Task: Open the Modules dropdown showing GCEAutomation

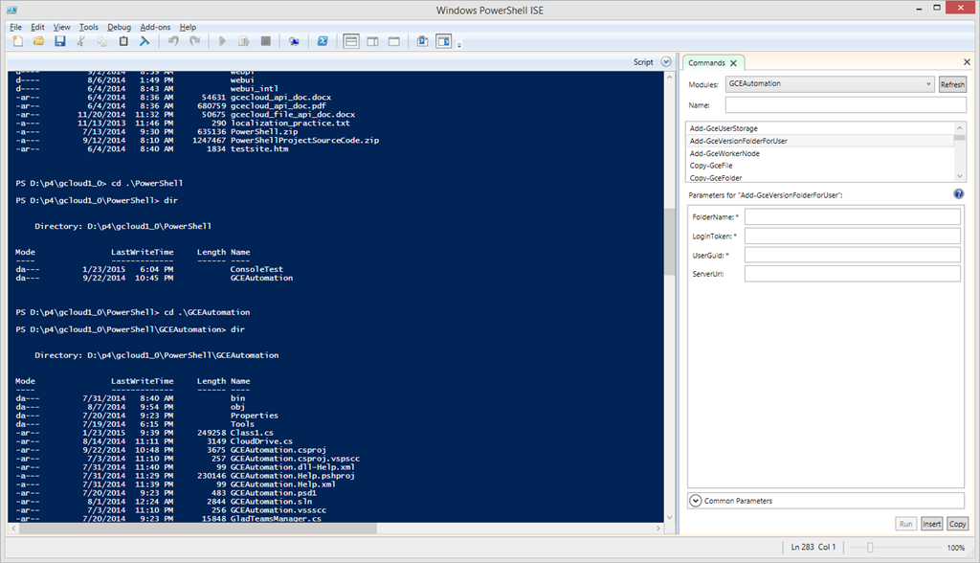Action: (830, 84)
